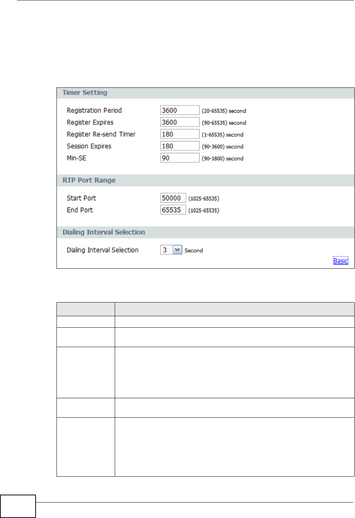Click the Register Re-send Timer label

101,134
